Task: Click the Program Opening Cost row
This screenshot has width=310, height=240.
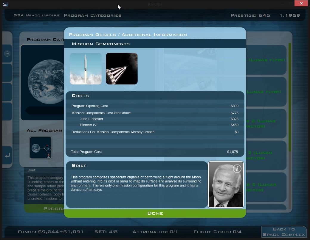Action: click(x=155, y=106)
